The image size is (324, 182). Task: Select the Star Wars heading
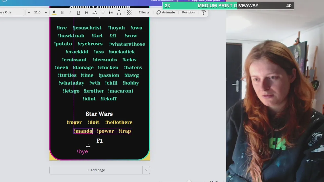pyautogui.click(x=99, y=114)
